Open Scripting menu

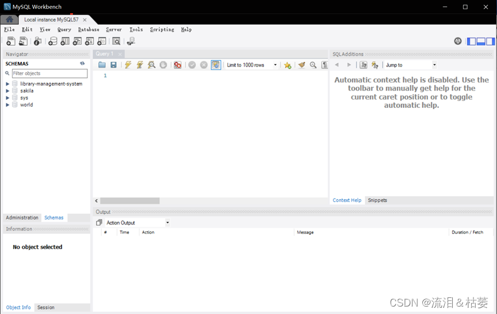(162, 29)
